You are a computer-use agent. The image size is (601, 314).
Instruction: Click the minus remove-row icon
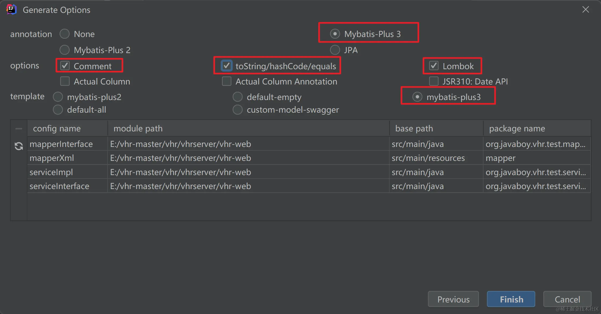coord(19,129)
